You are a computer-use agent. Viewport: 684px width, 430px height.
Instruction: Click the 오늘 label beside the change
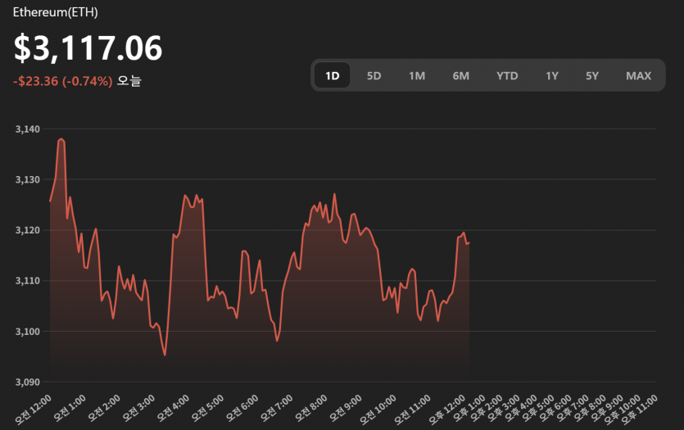tap(129, 81)
